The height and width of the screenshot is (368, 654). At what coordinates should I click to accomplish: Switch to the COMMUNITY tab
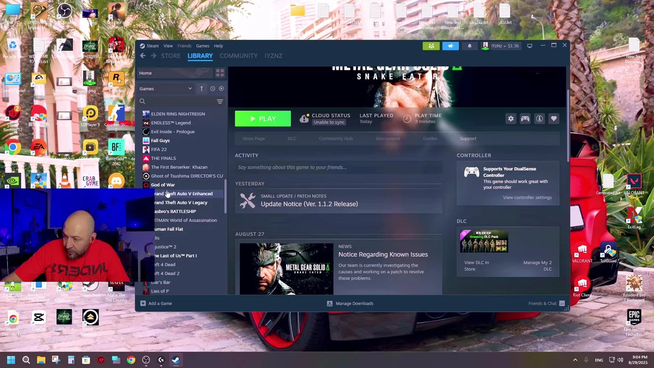point(239,56)
